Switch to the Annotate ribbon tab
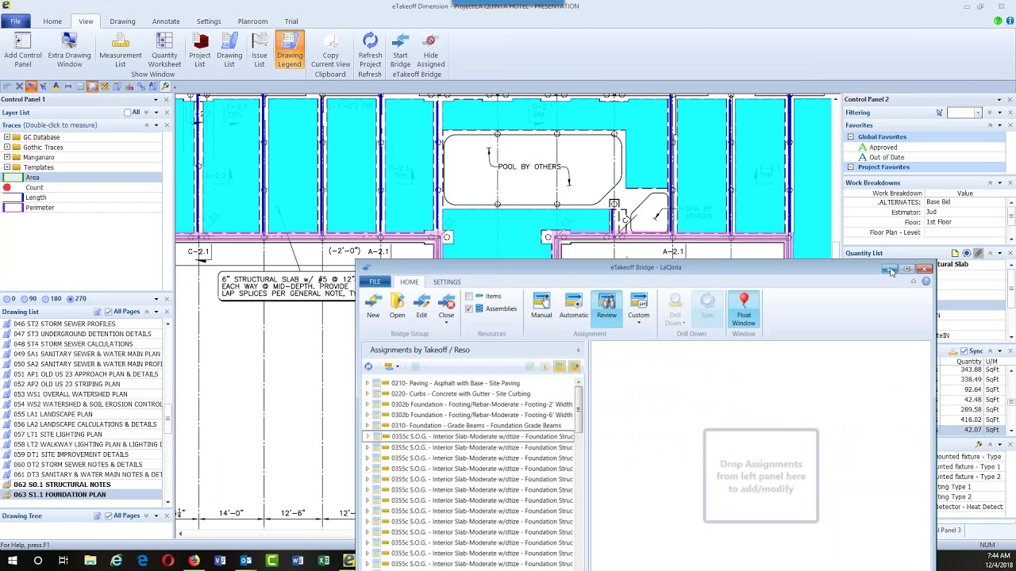 166,21
